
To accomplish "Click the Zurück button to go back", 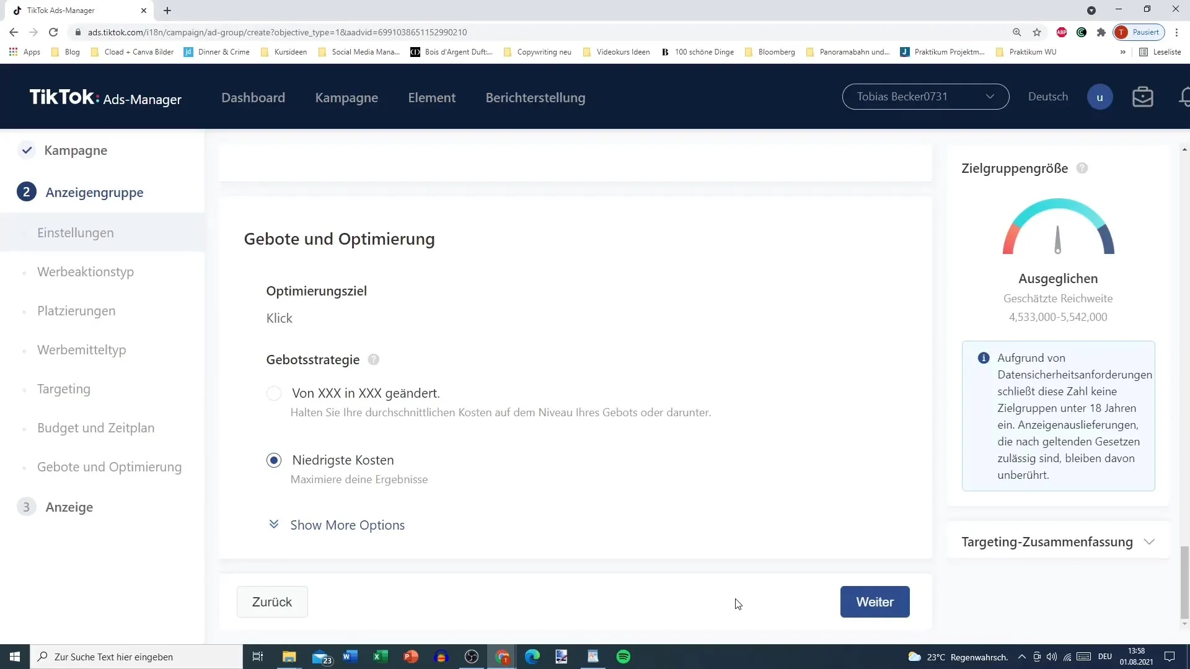I will coord(272,602).
